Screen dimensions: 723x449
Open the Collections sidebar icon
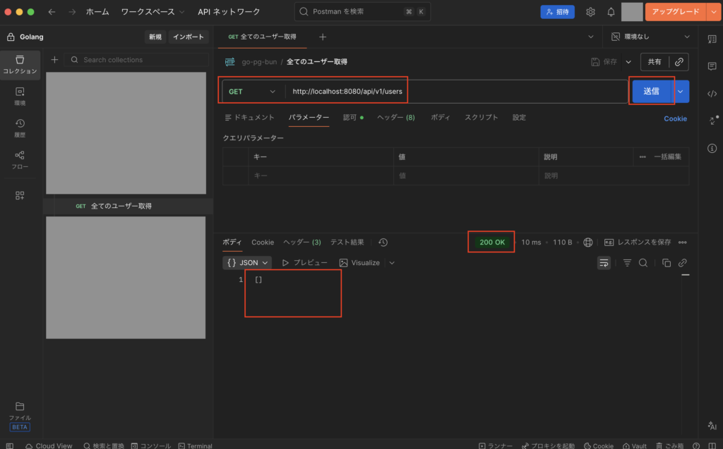tap(20, 63)
